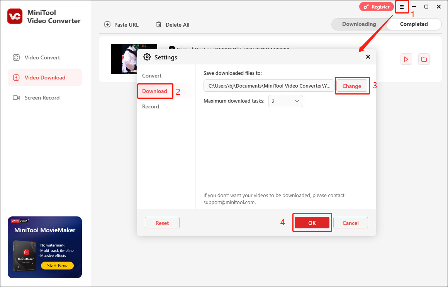Image resolution: width=448 pixels, height=287 pixels.
Task: Cancel the Settings dialog
Action: [351, 223]
